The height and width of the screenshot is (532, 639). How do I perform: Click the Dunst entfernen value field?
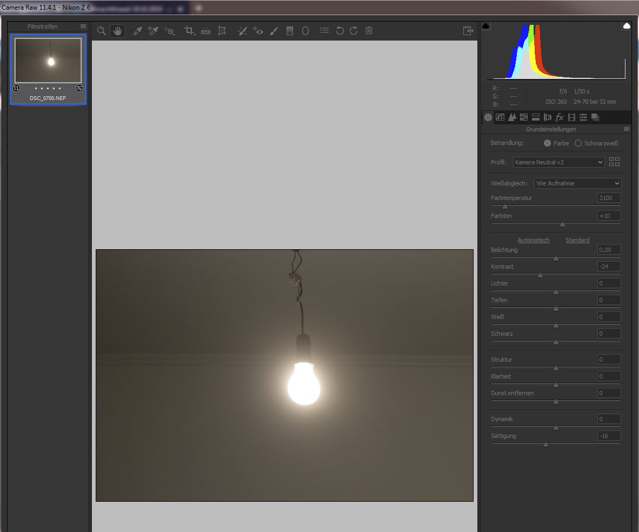pos(609,393)
